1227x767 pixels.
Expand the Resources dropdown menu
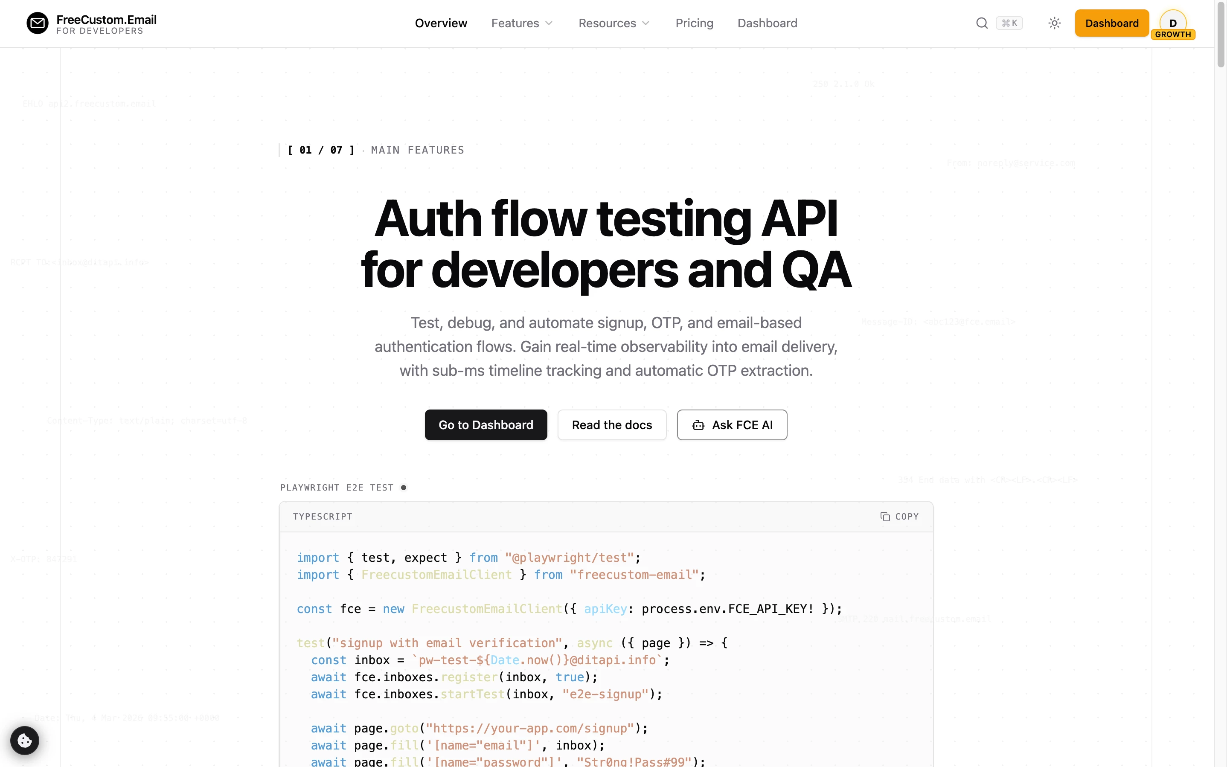(607, 23)
